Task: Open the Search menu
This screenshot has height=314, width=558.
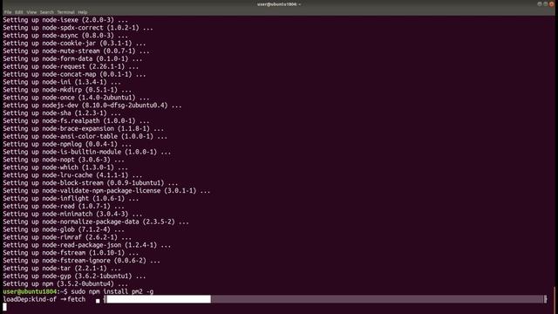Action: [46, 12]
